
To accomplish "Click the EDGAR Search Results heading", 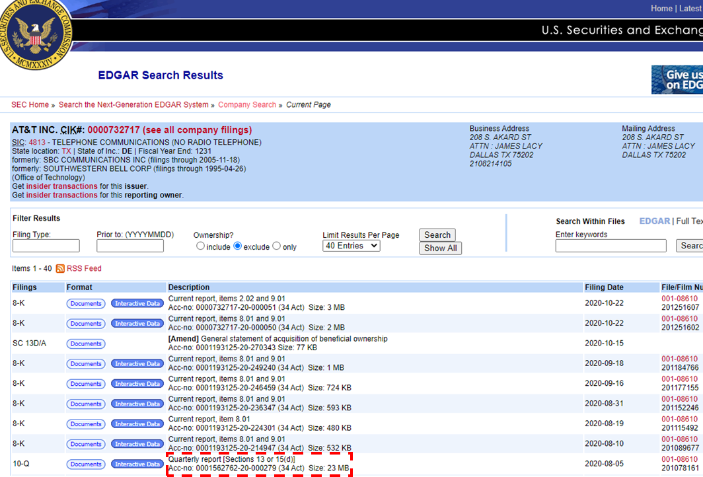I will 161,75.
